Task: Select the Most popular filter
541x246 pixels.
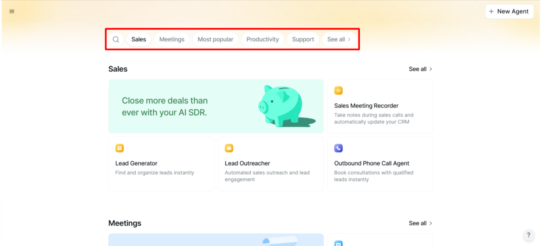Action: [215, 39]
